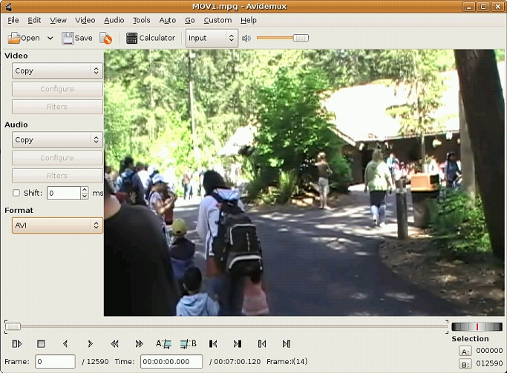
Task: Click the jog shuttle wheel control
Action: click(x=477, y=327)
